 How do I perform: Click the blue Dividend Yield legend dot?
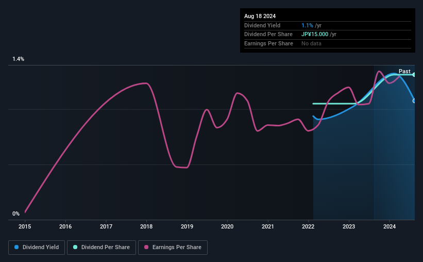(x=16, y=247)
